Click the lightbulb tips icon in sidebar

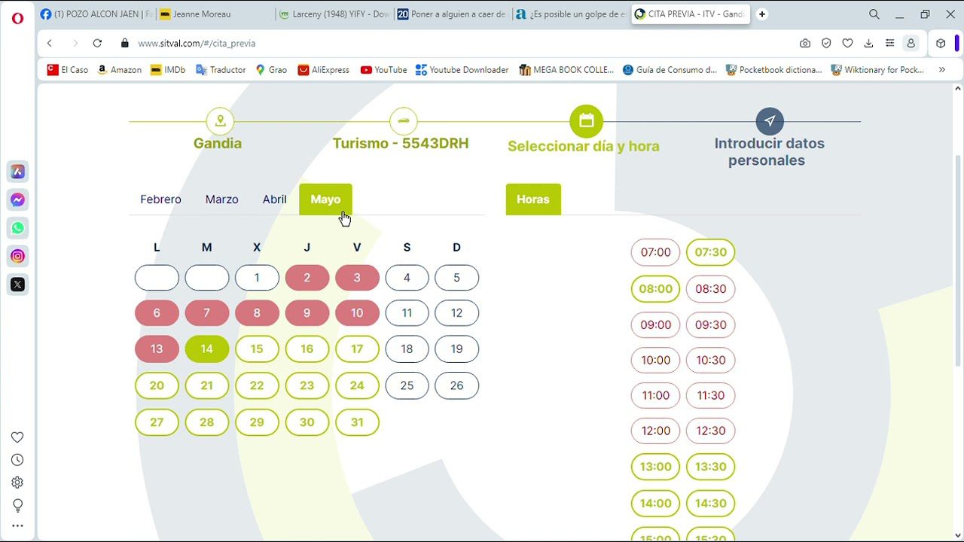click(x=17, y=505)
